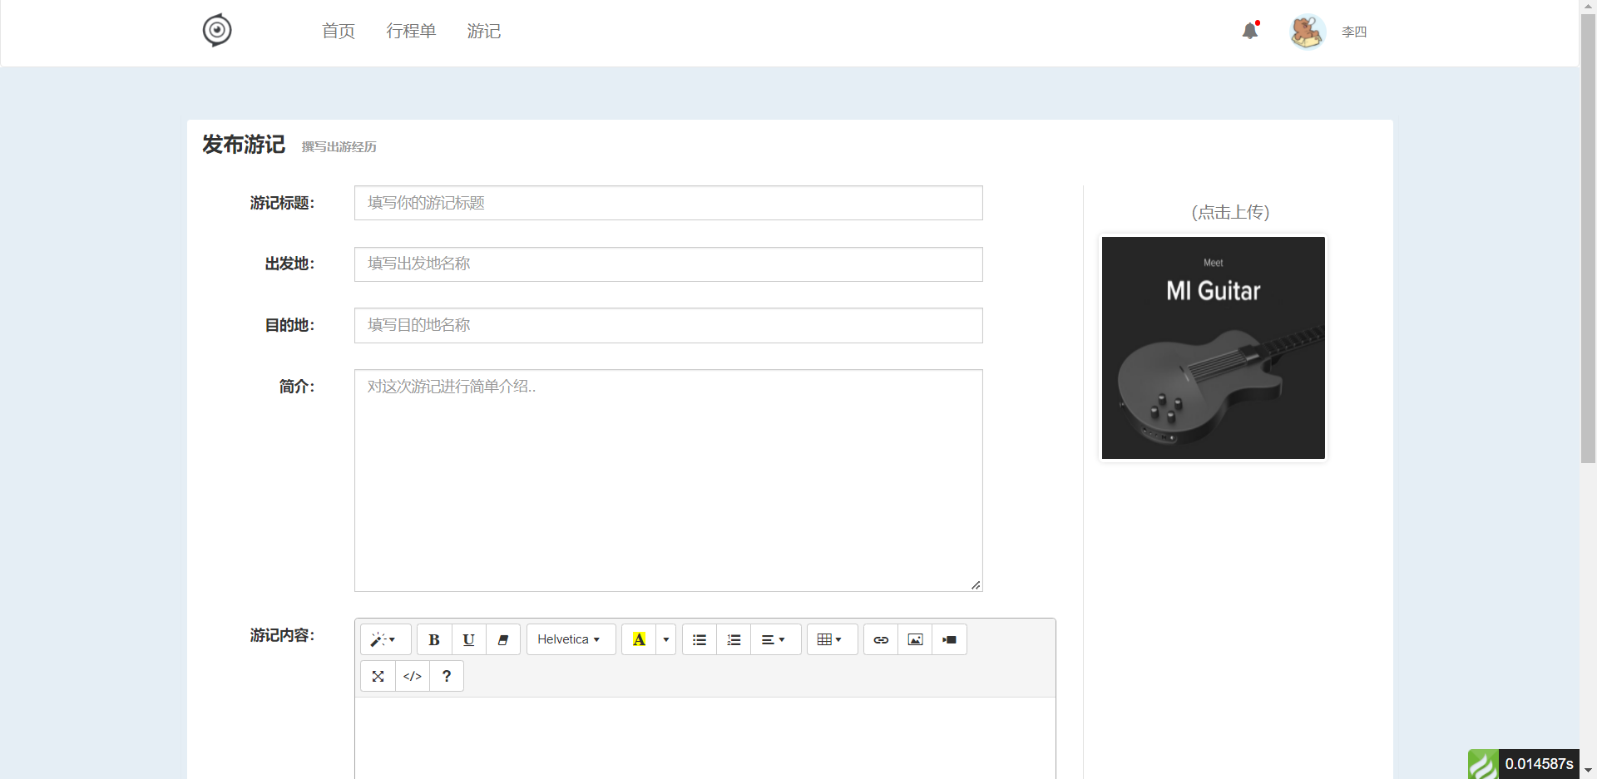This screenshot has width=1597, height=779.
Task: Focus the 游记标题 input field
Action: click(668, 203)
